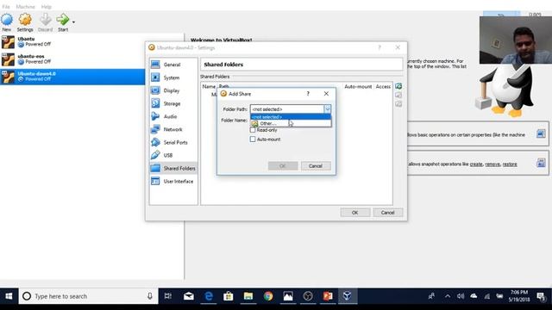Open the Action Center notifications icon
The height and width of the screenshot is (310, 552).
click(x=541, y=296)
